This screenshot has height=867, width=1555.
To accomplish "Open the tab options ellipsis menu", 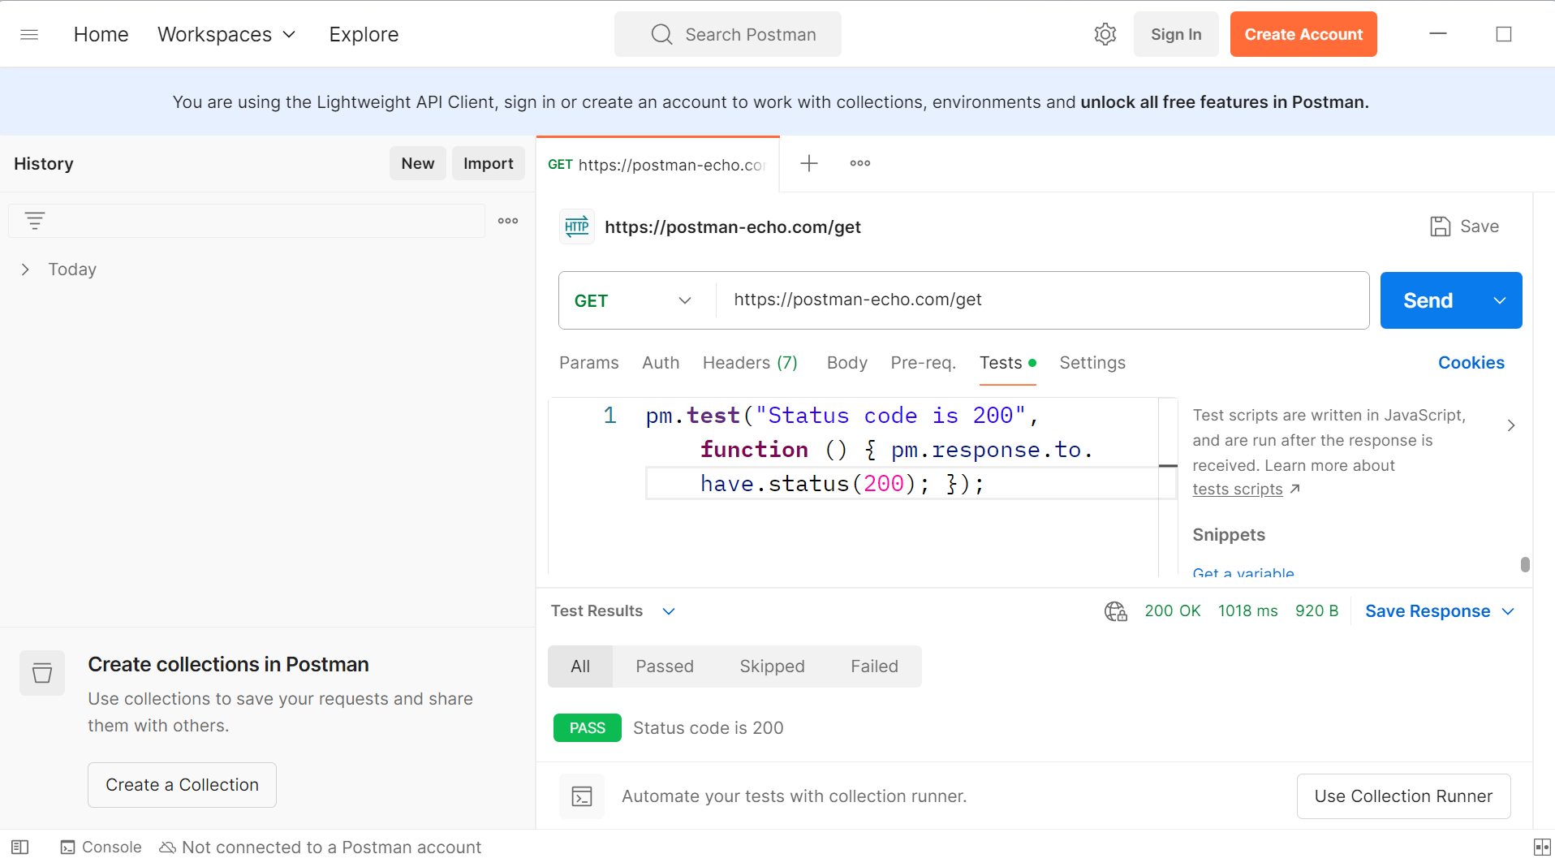I will [x=859, y=163].
